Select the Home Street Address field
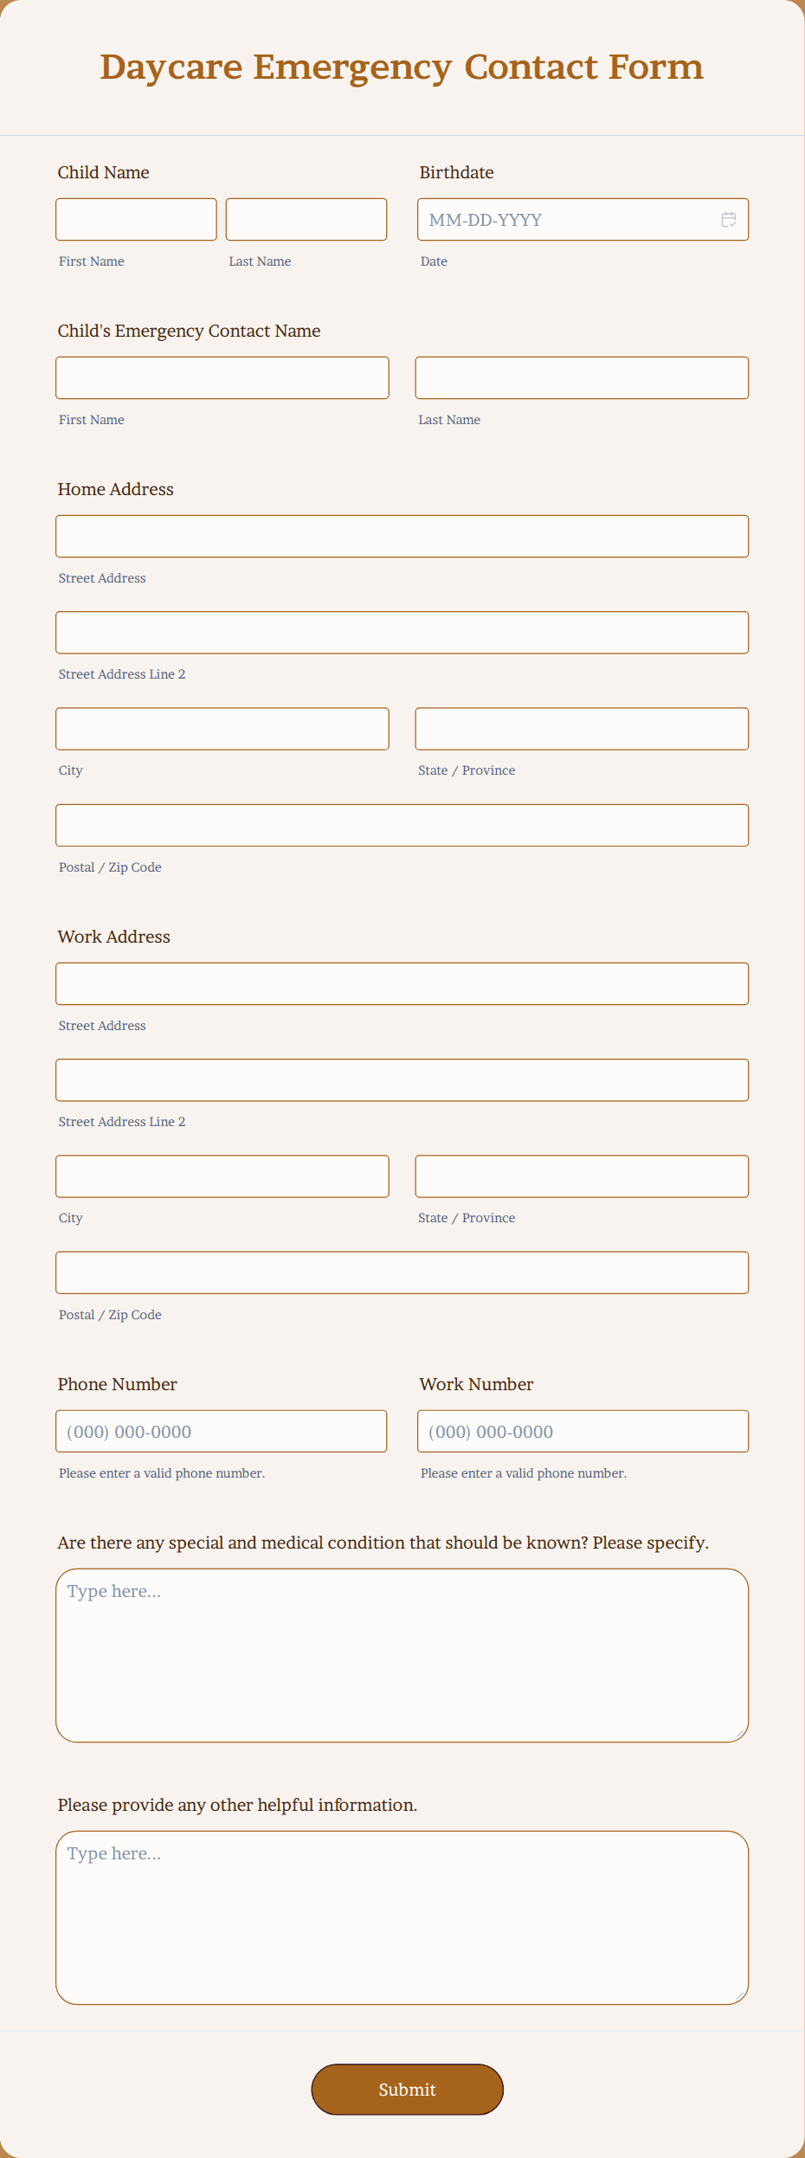 [402, 536]
